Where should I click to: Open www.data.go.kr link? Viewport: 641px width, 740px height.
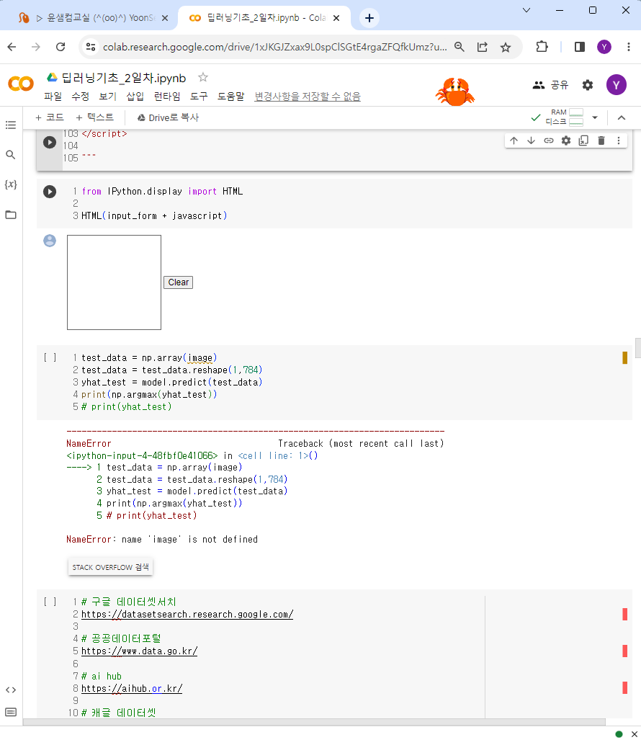[139, 651]
